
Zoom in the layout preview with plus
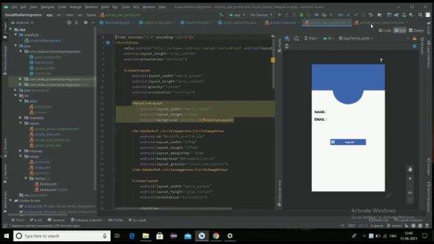click(410, 179)
